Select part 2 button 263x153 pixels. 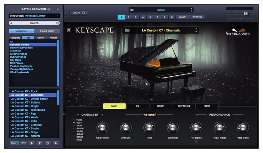tap(129, 17)
